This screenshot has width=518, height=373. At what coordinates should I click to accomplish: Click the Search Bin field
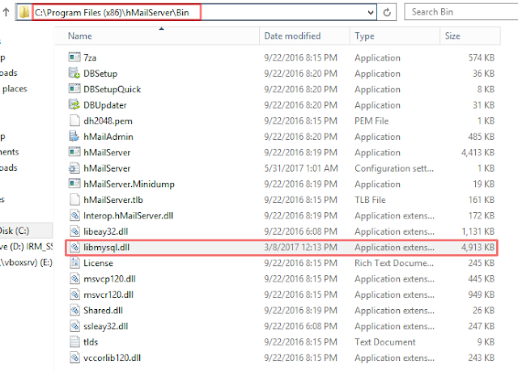461,12
